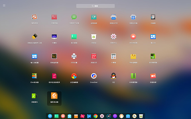
Task: Launch System Monitor (系统监视器)
Action: point(54,56)
